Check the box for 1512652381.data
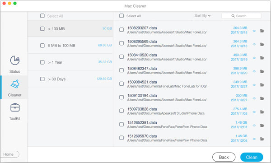Image resolution: width=271 pixels, height=163 pixels. (x=121, y=124)
